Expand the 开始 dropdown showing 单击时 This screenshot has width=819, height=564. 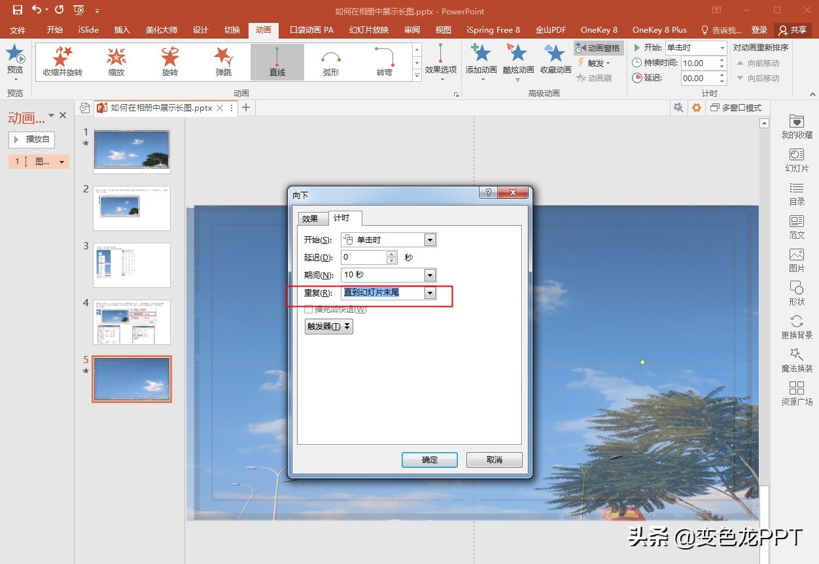point(430,239)
